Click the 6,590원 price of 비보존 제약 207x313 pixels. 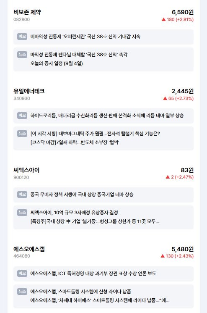(x=183, y=12)
